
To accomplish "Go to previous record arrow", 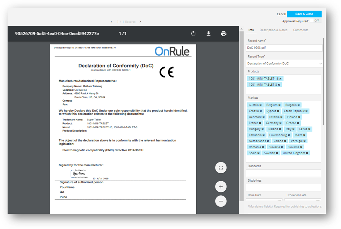I will (x=112, y=22).
